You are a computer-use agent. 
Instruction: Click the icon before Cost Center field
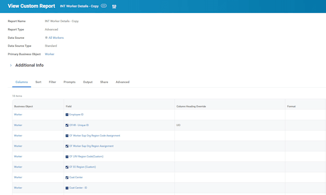[67, 178]
